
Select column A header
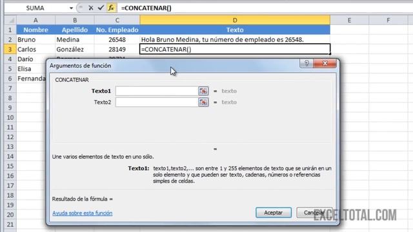(36, 20)
